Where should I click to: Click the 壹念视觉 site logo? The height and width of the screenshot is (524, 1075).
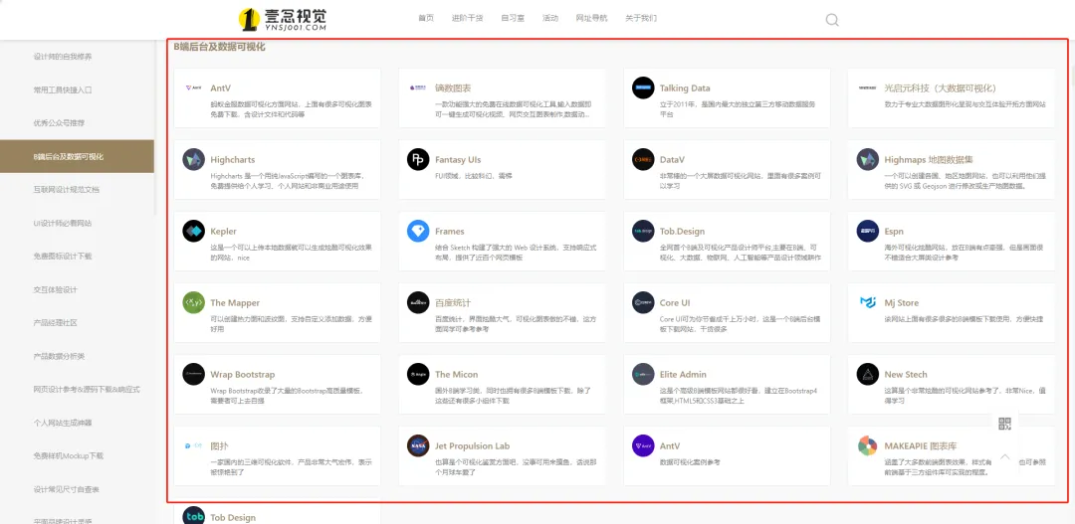[x=283, y=19]
